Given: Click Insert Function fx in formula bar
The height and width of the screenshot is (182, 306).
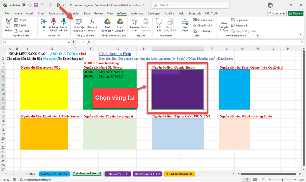Looking at the screenshot, I should pos(89,42).
